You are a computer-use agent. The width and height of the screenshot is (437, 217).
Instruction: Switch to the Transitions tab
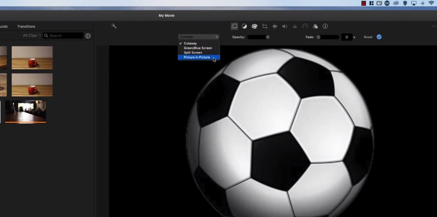click(26, 26)
